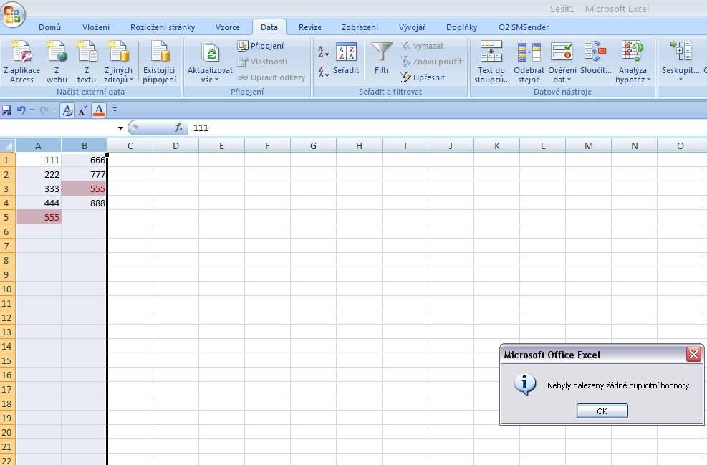The height and width of the screenshot is (465, 707).
Task: Open the Vývojář tab
Action: click(x=412, y=27)
